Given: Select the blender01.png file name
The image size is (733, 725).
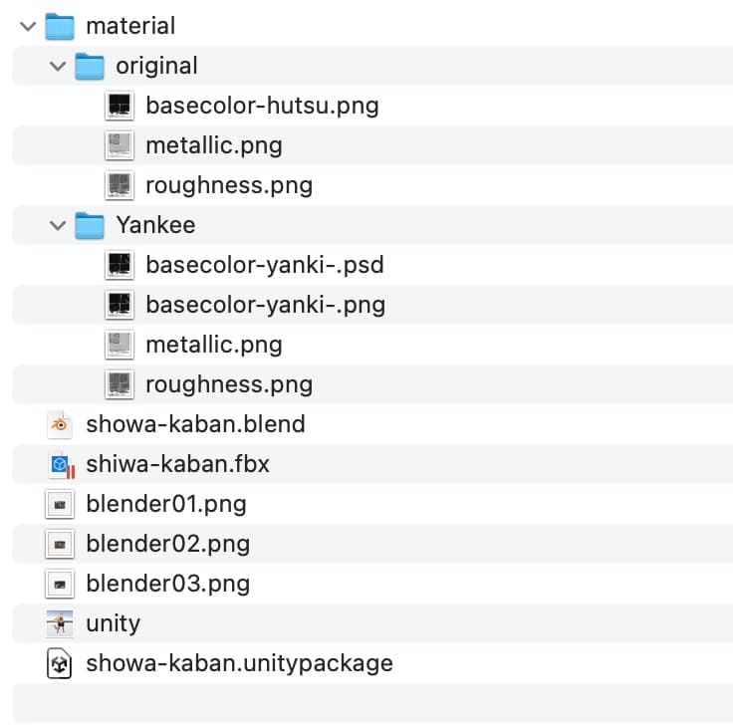Looking at the screenshot, I should 166,504.
